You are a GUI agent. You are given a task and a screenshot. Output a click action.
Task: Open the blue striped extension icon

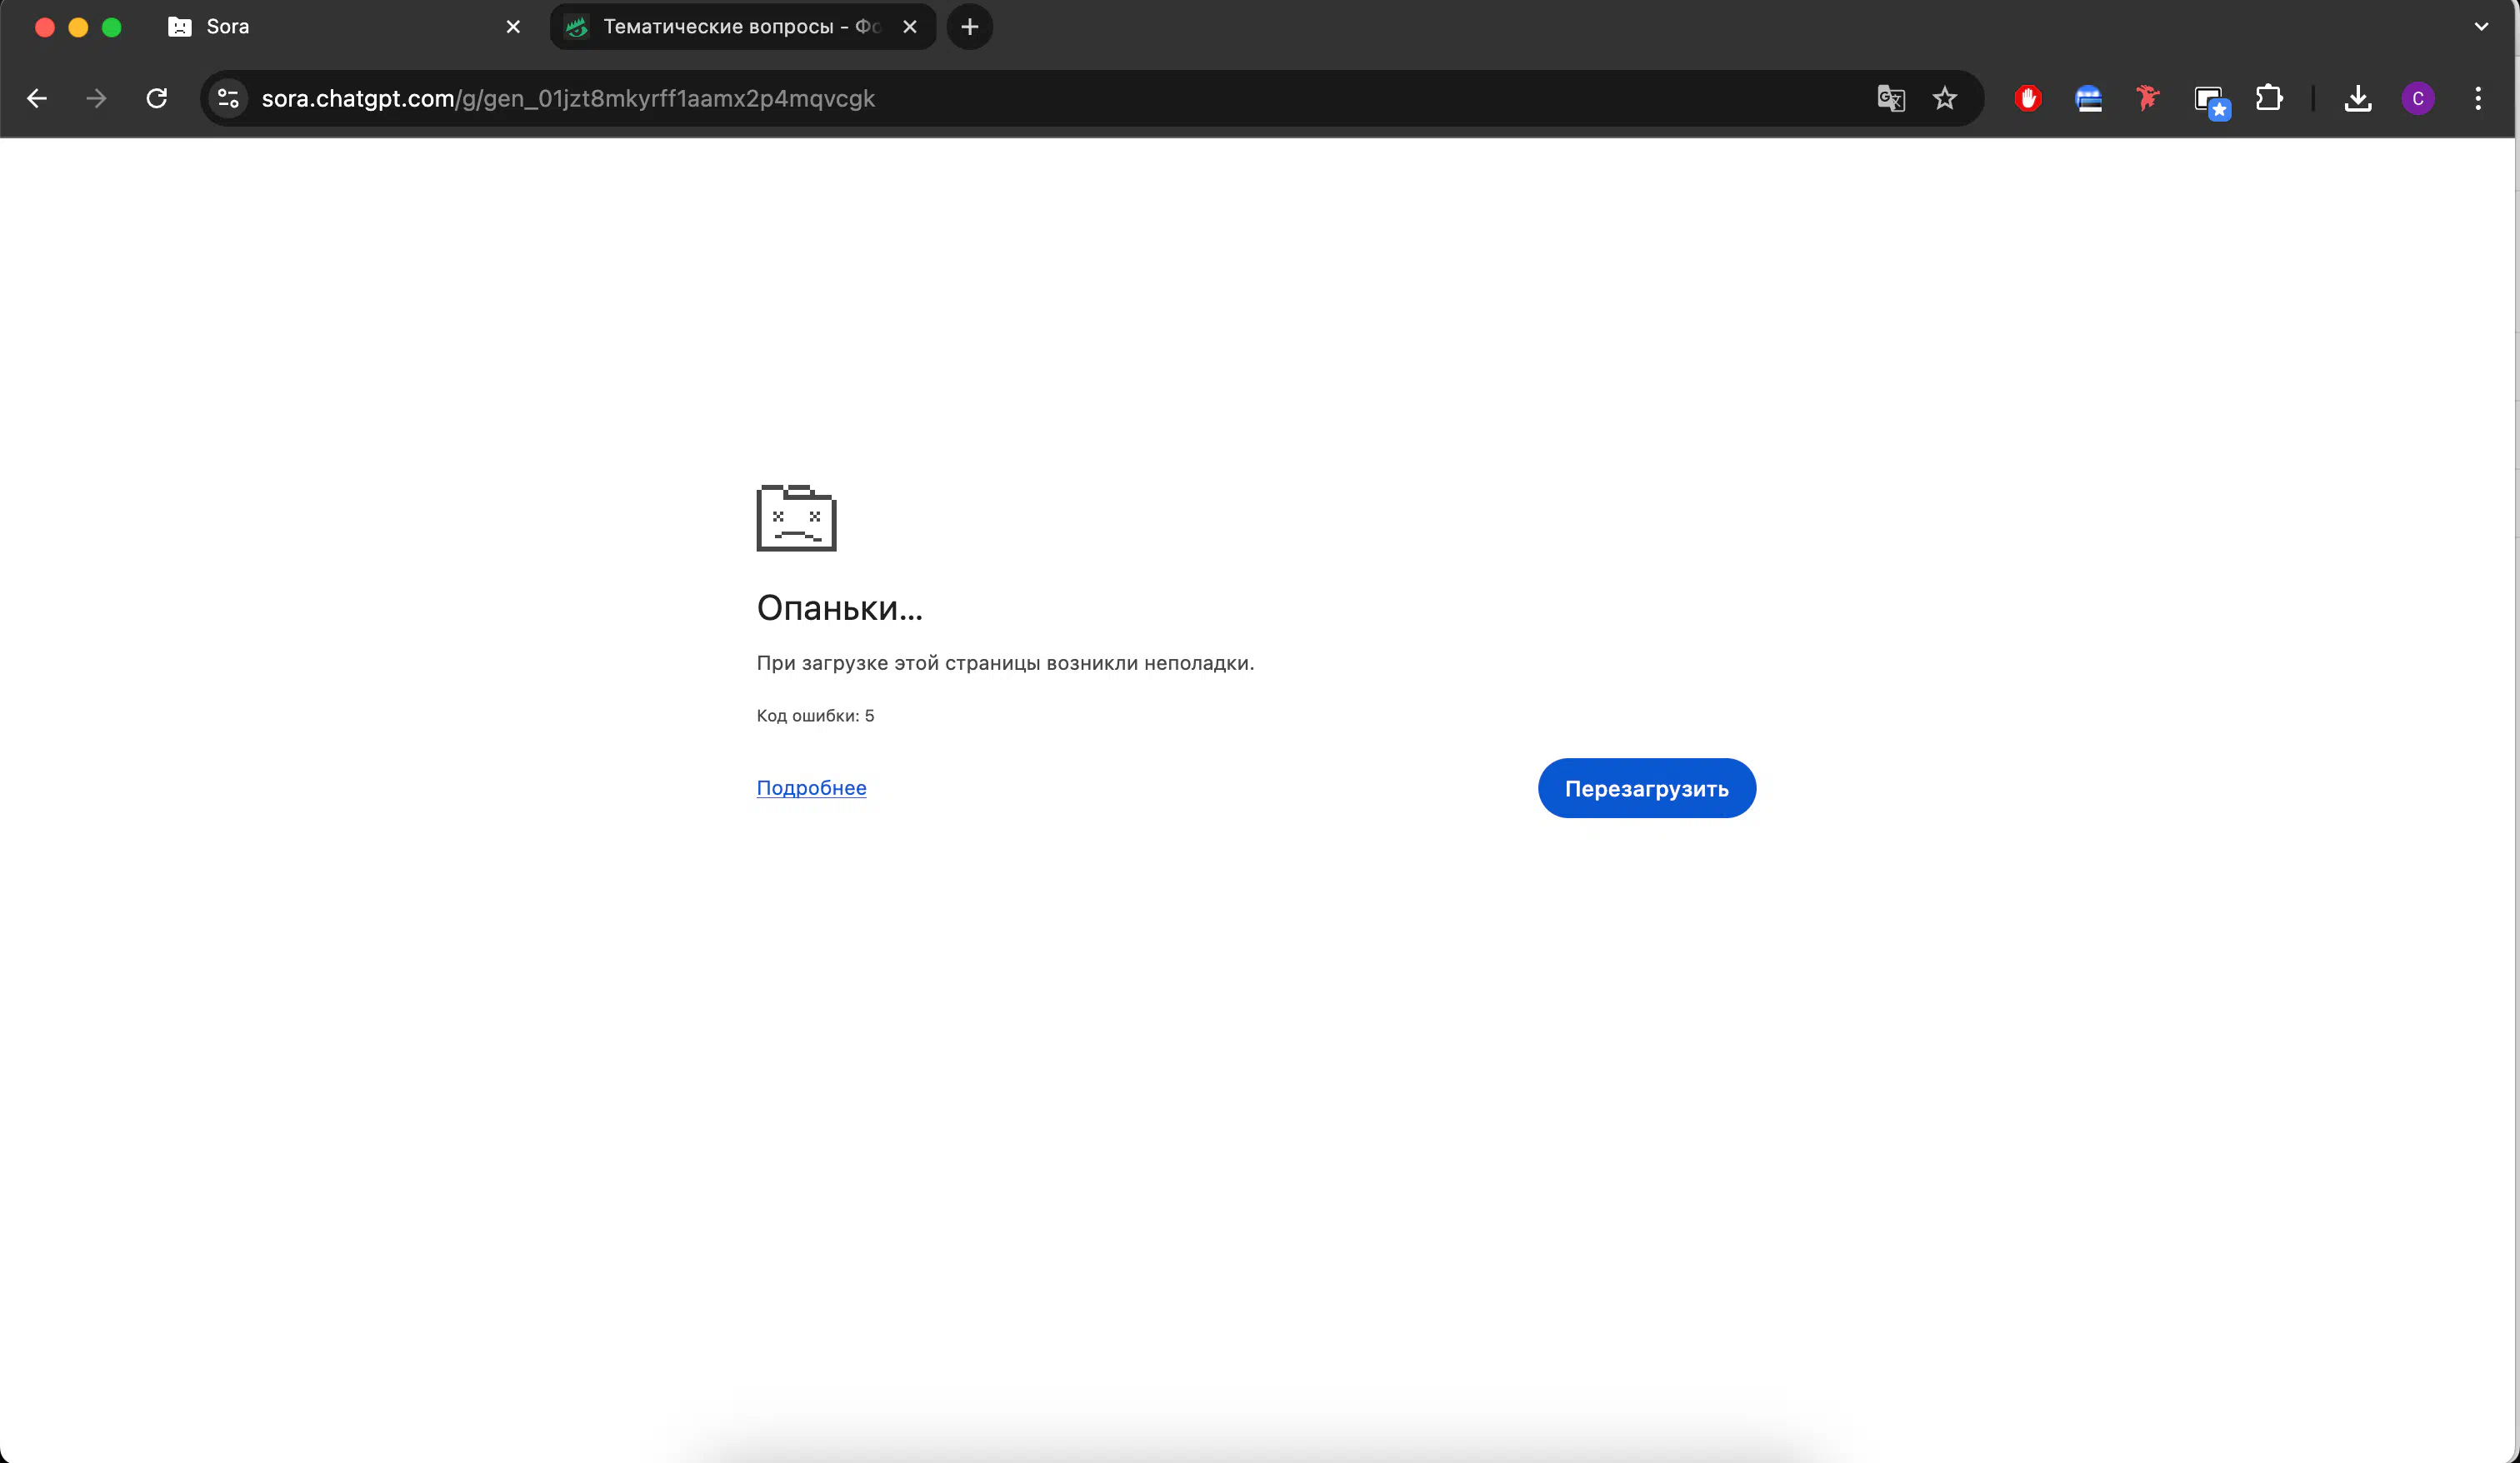click(2088, 98)
